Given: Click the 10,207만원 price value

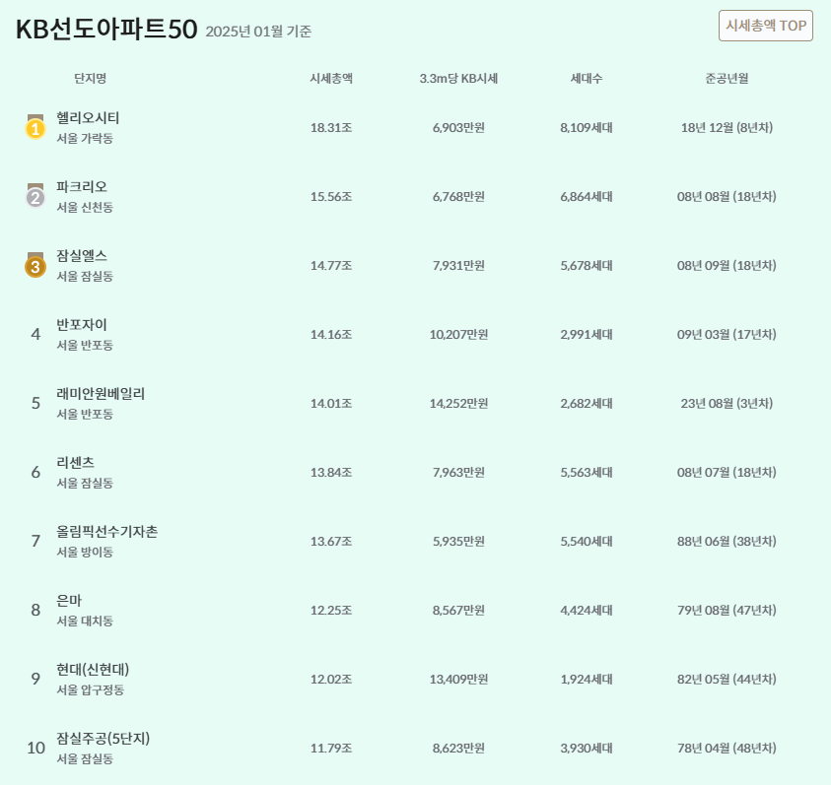Looking at the screenshot, I should coord(458,334).
